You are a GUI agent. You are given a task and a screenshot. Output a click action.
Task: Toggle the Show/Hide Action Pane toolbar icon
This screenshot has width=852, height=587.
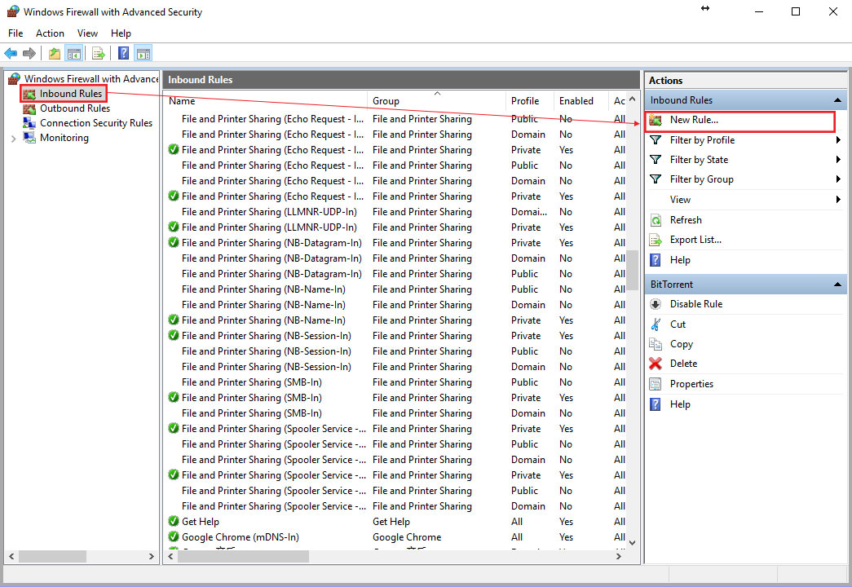click(143, 53)
